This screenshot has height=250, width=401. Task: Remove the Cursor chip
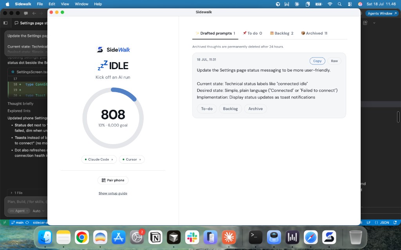click(140, 159)
